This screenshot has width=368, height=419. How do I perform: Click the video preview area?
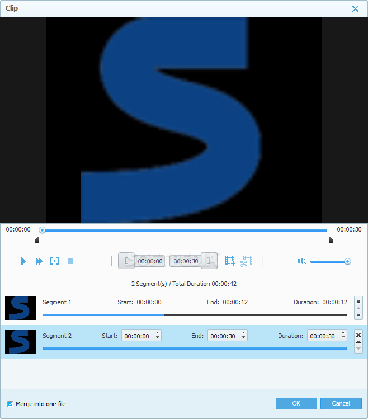[x=184, y=120]
